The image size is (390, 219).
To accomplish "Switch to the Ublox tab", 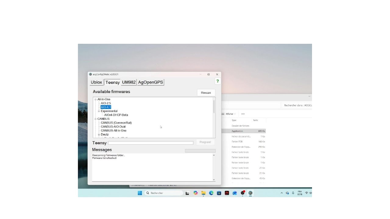I will [x=96, y=82].
